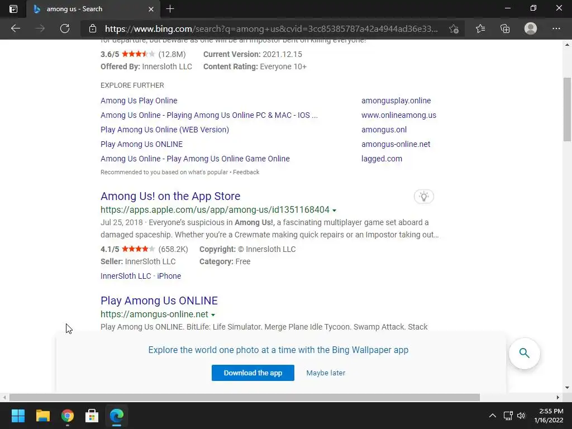Visit amongus-online.net domain link in list
This screenshot has width=572, height=429.
pos(396,145)
